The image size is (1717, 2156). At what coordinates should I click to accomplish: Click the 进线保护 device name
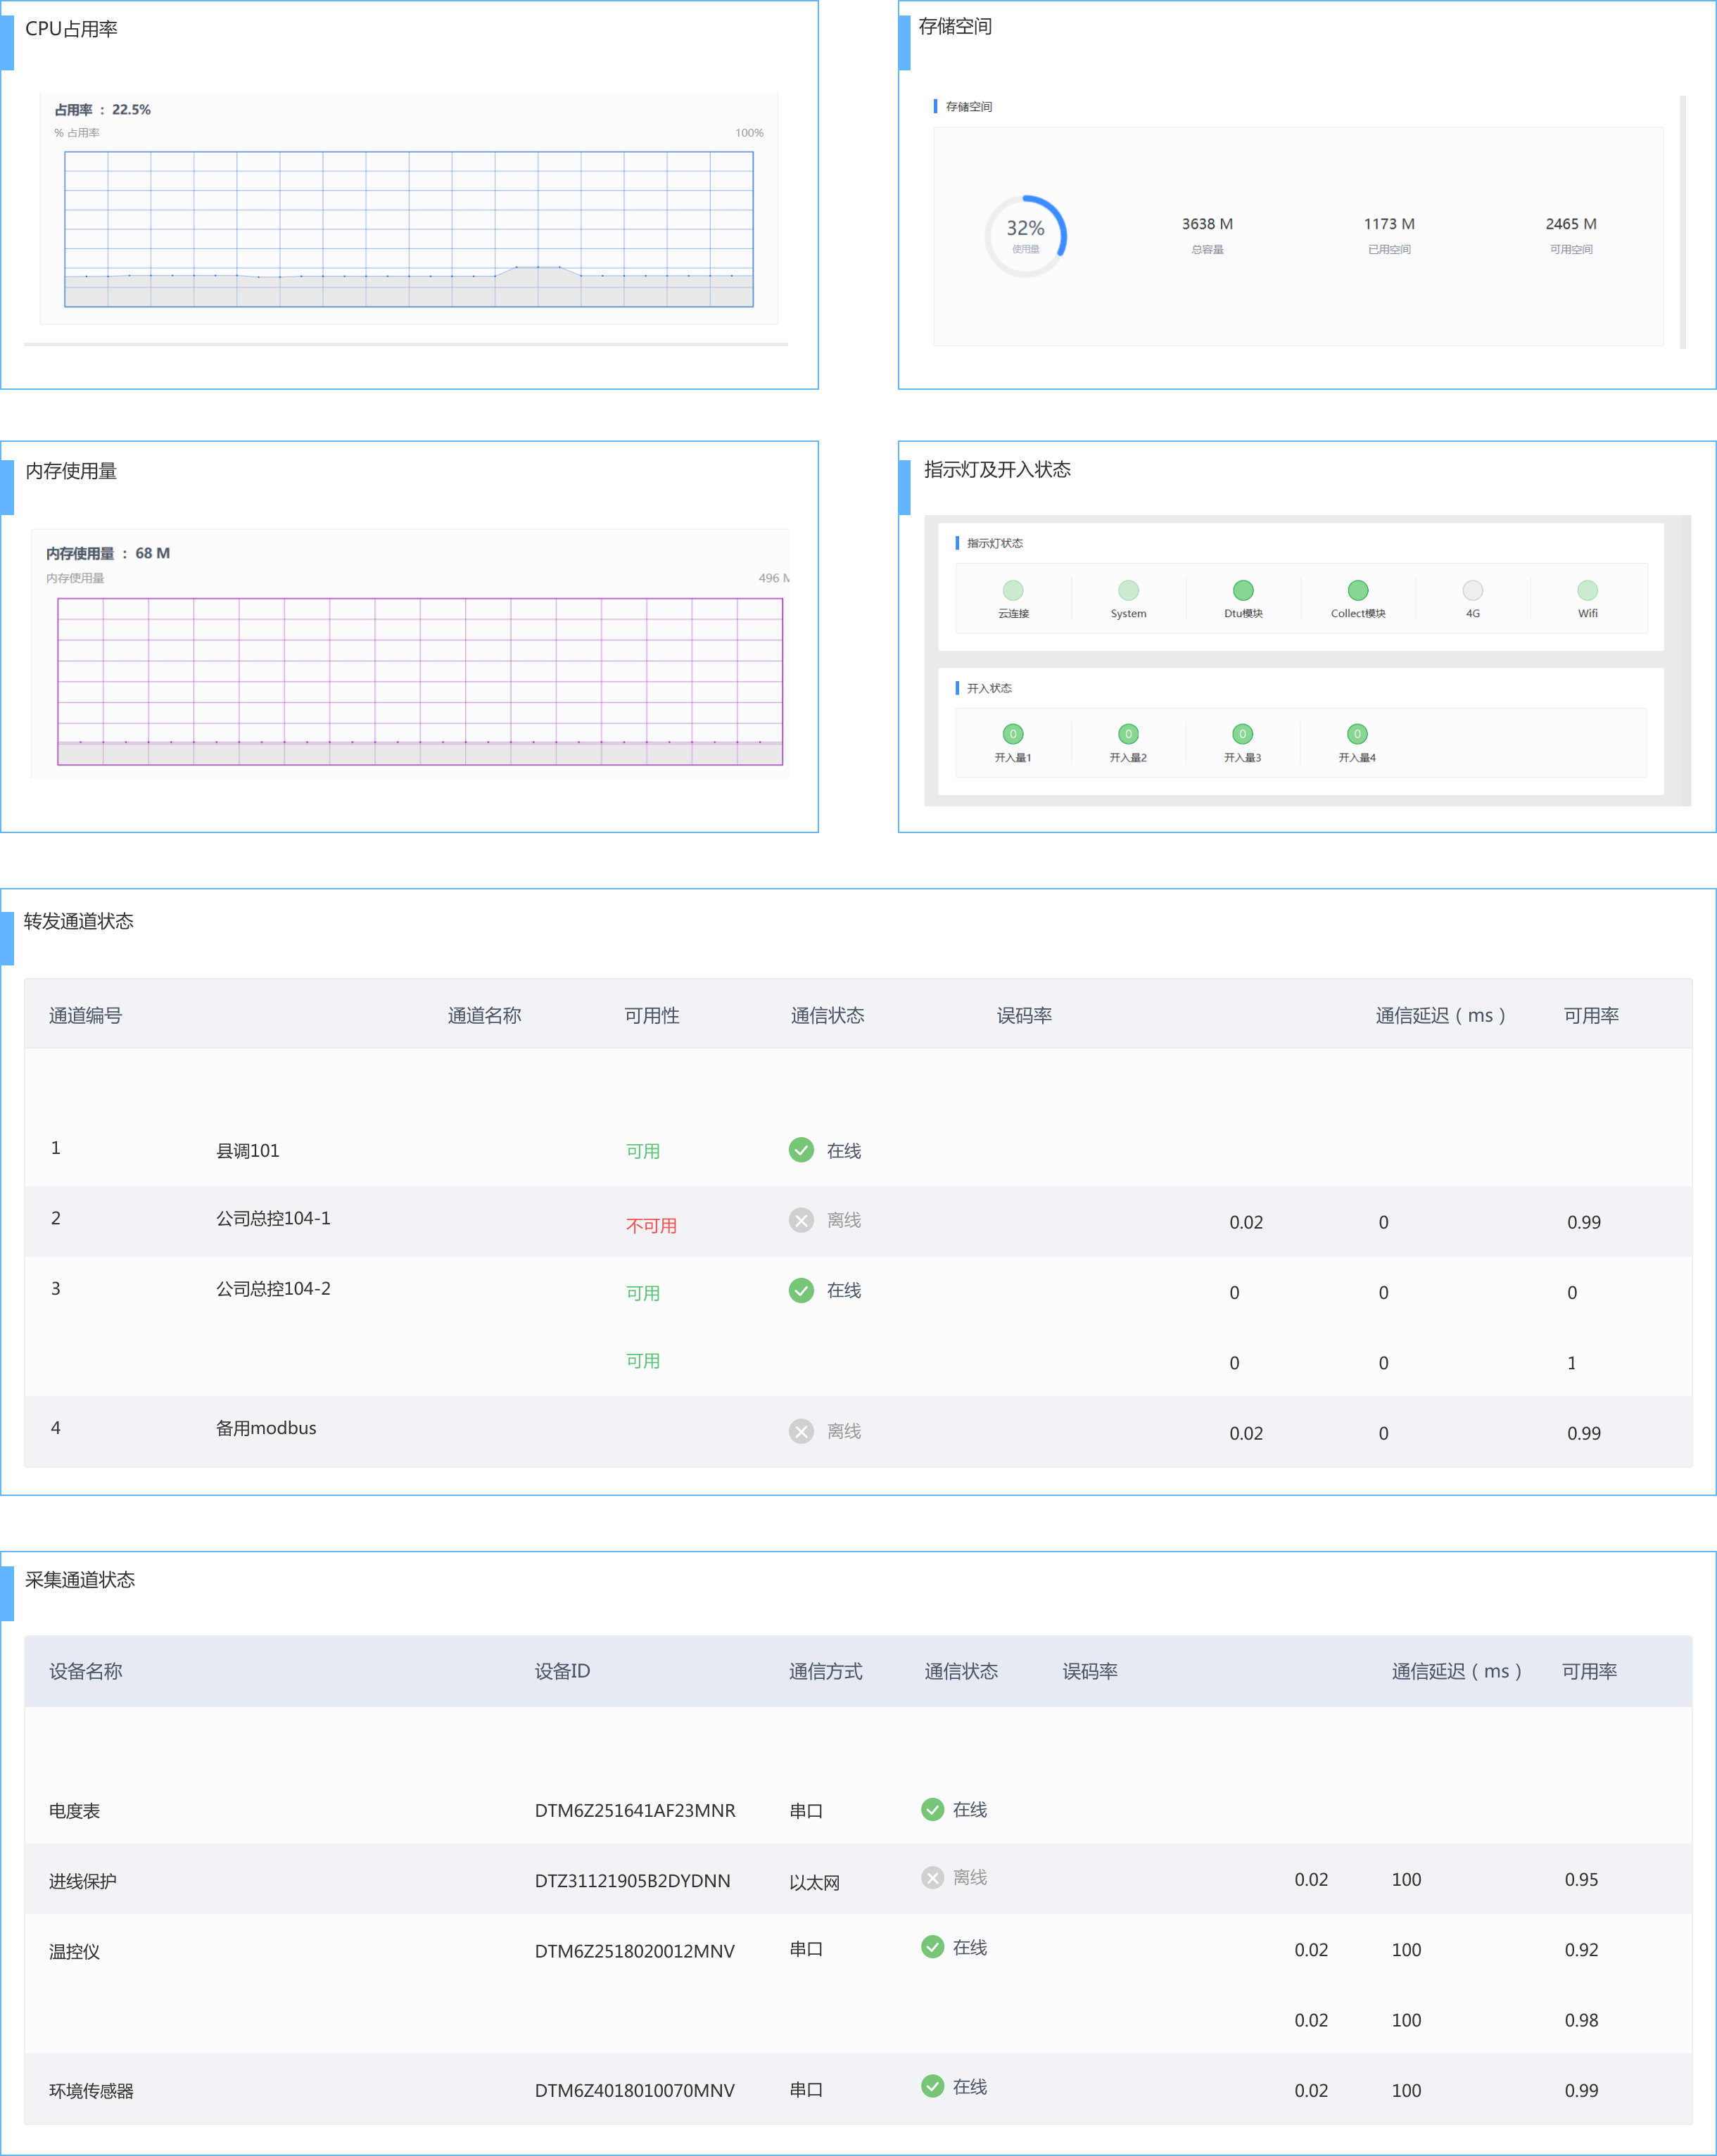click(x=83, y=1881)
